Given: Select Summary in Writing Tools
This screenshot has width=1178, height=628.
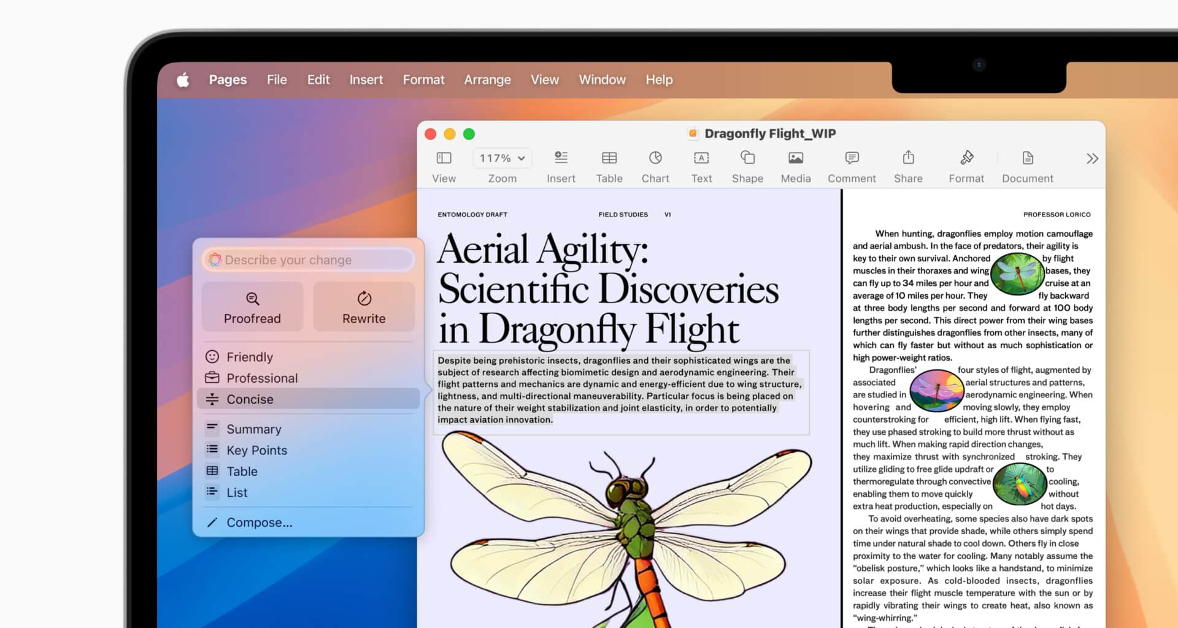Looking at the screenshot, I should (x=309, y=429).
